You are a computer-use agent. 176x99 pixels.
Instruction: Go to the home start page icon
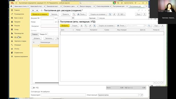(11, 6)
